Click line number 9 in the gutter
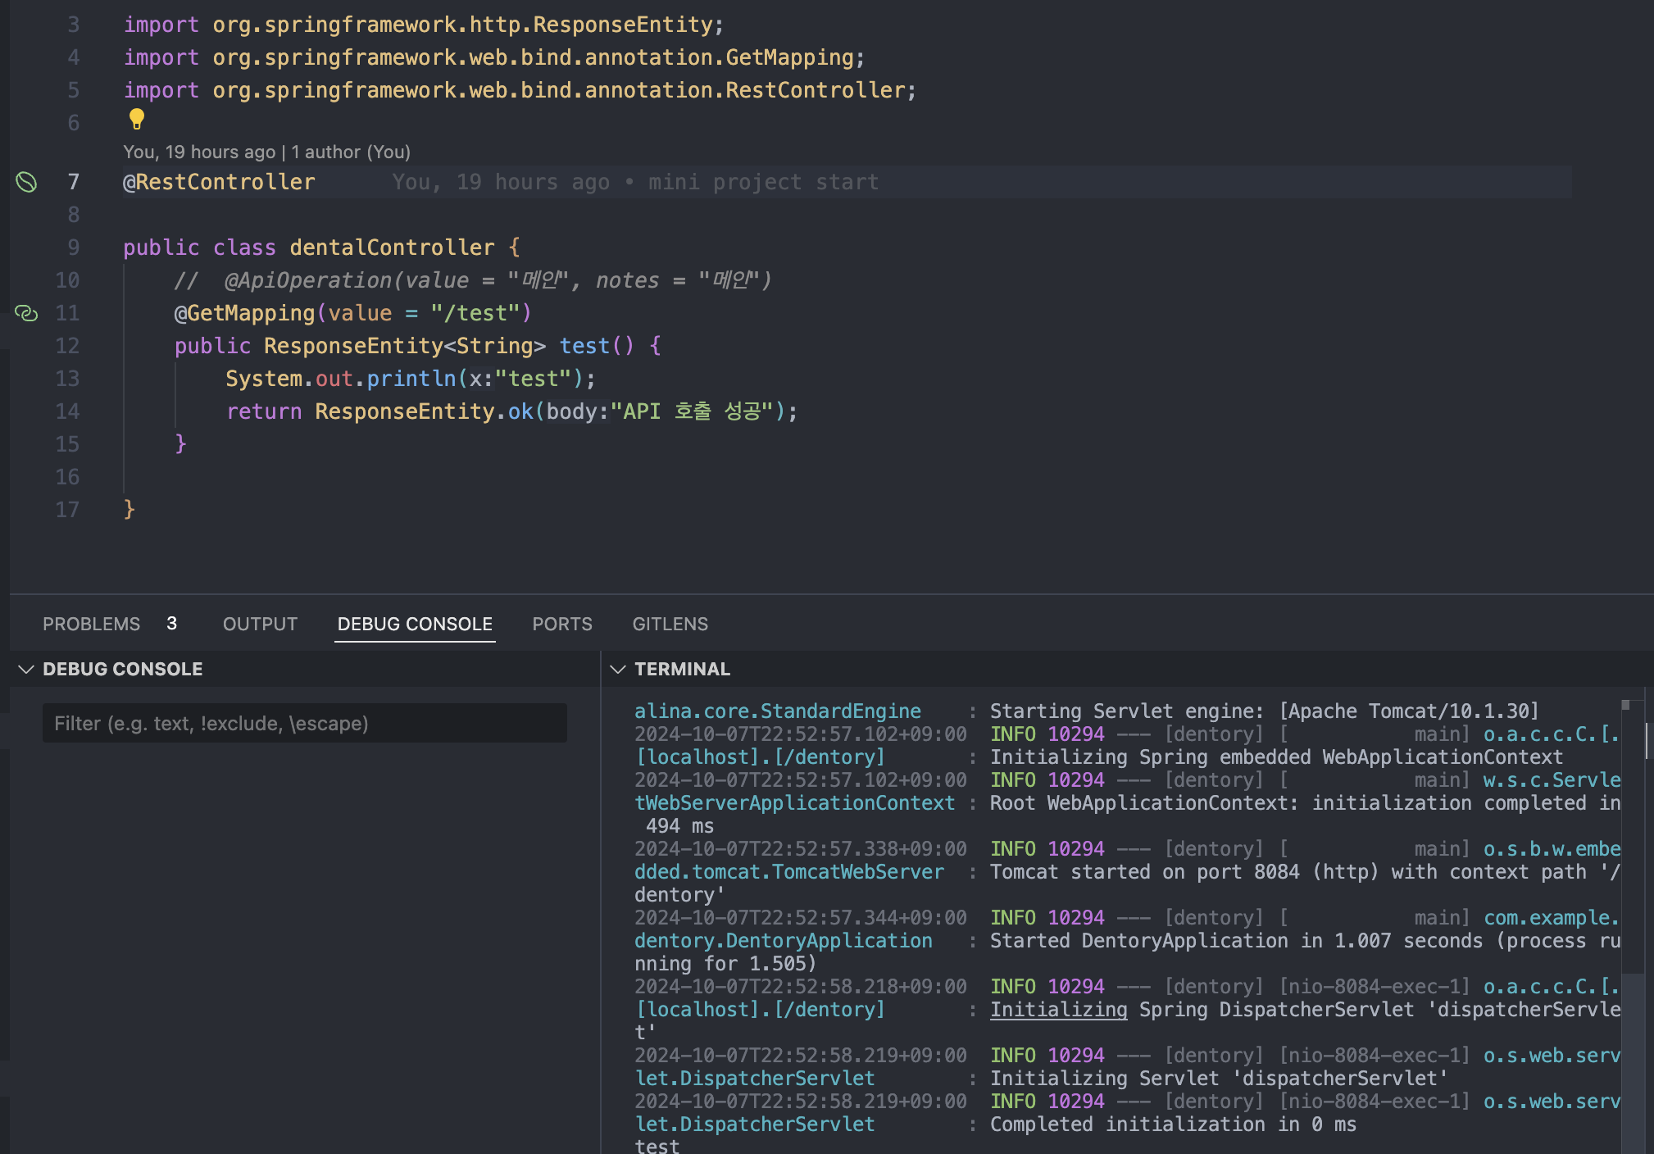Viewport: 1654px width, 1154px height. 73,248
